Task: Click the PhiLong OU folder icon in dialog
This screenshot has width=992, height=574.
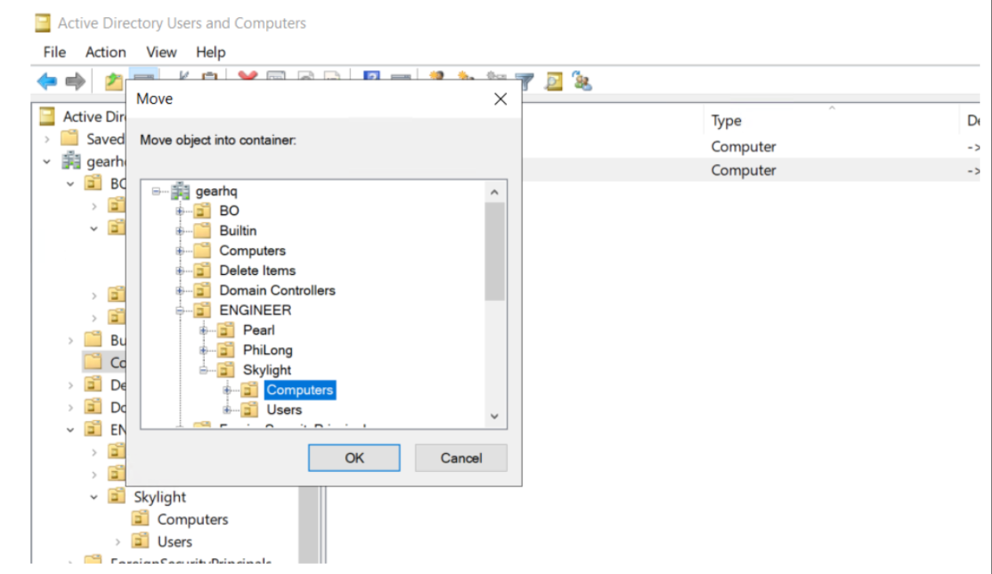Action: (x=226, y=350)
